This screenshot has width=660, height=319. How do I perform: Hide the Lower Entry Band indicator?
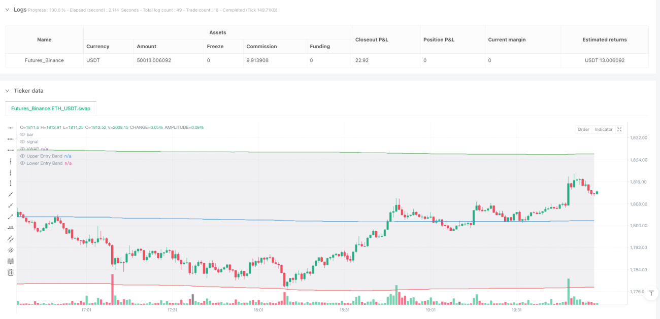(22, 163)
